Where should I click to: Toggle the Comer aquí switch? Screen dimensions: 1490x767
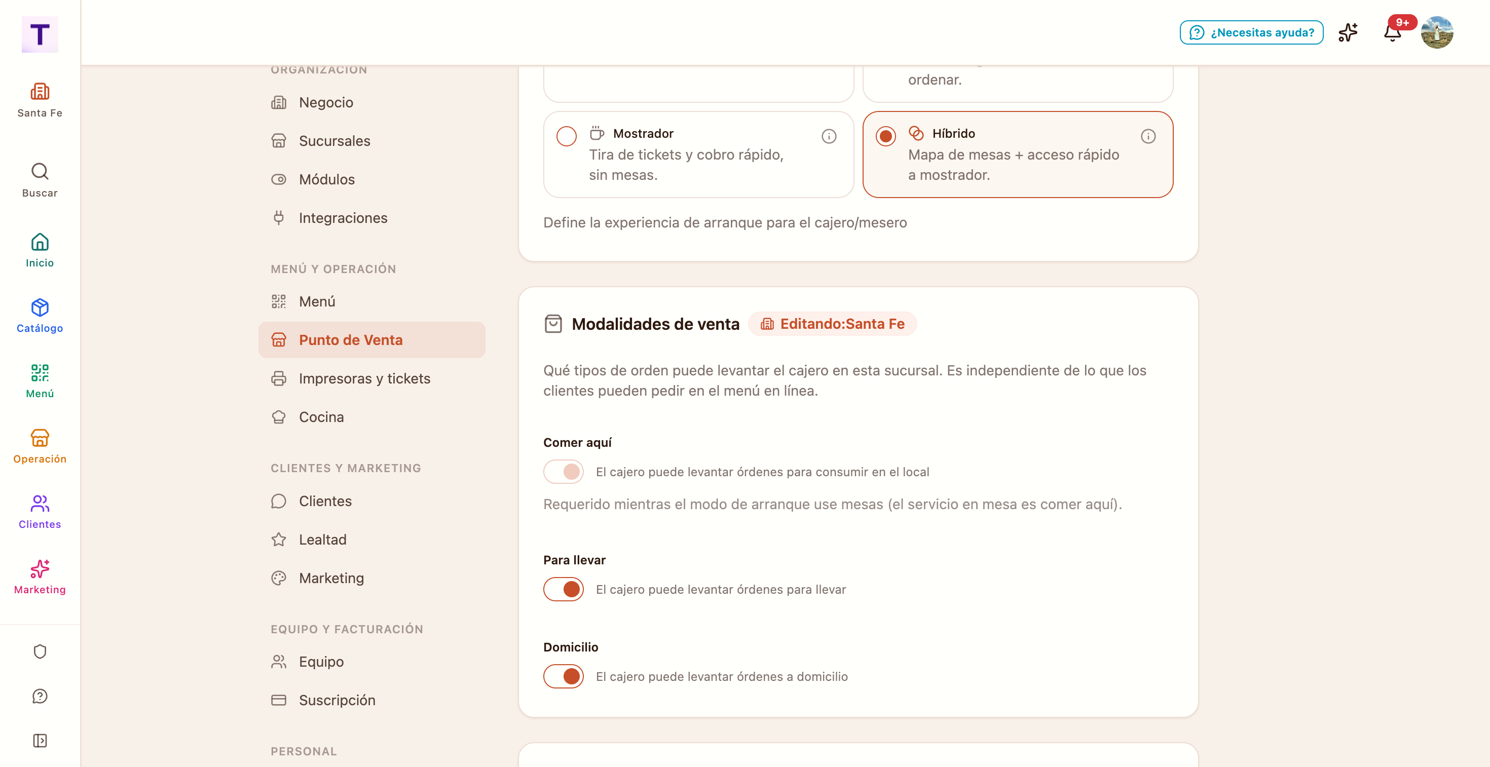coord(564,472)
